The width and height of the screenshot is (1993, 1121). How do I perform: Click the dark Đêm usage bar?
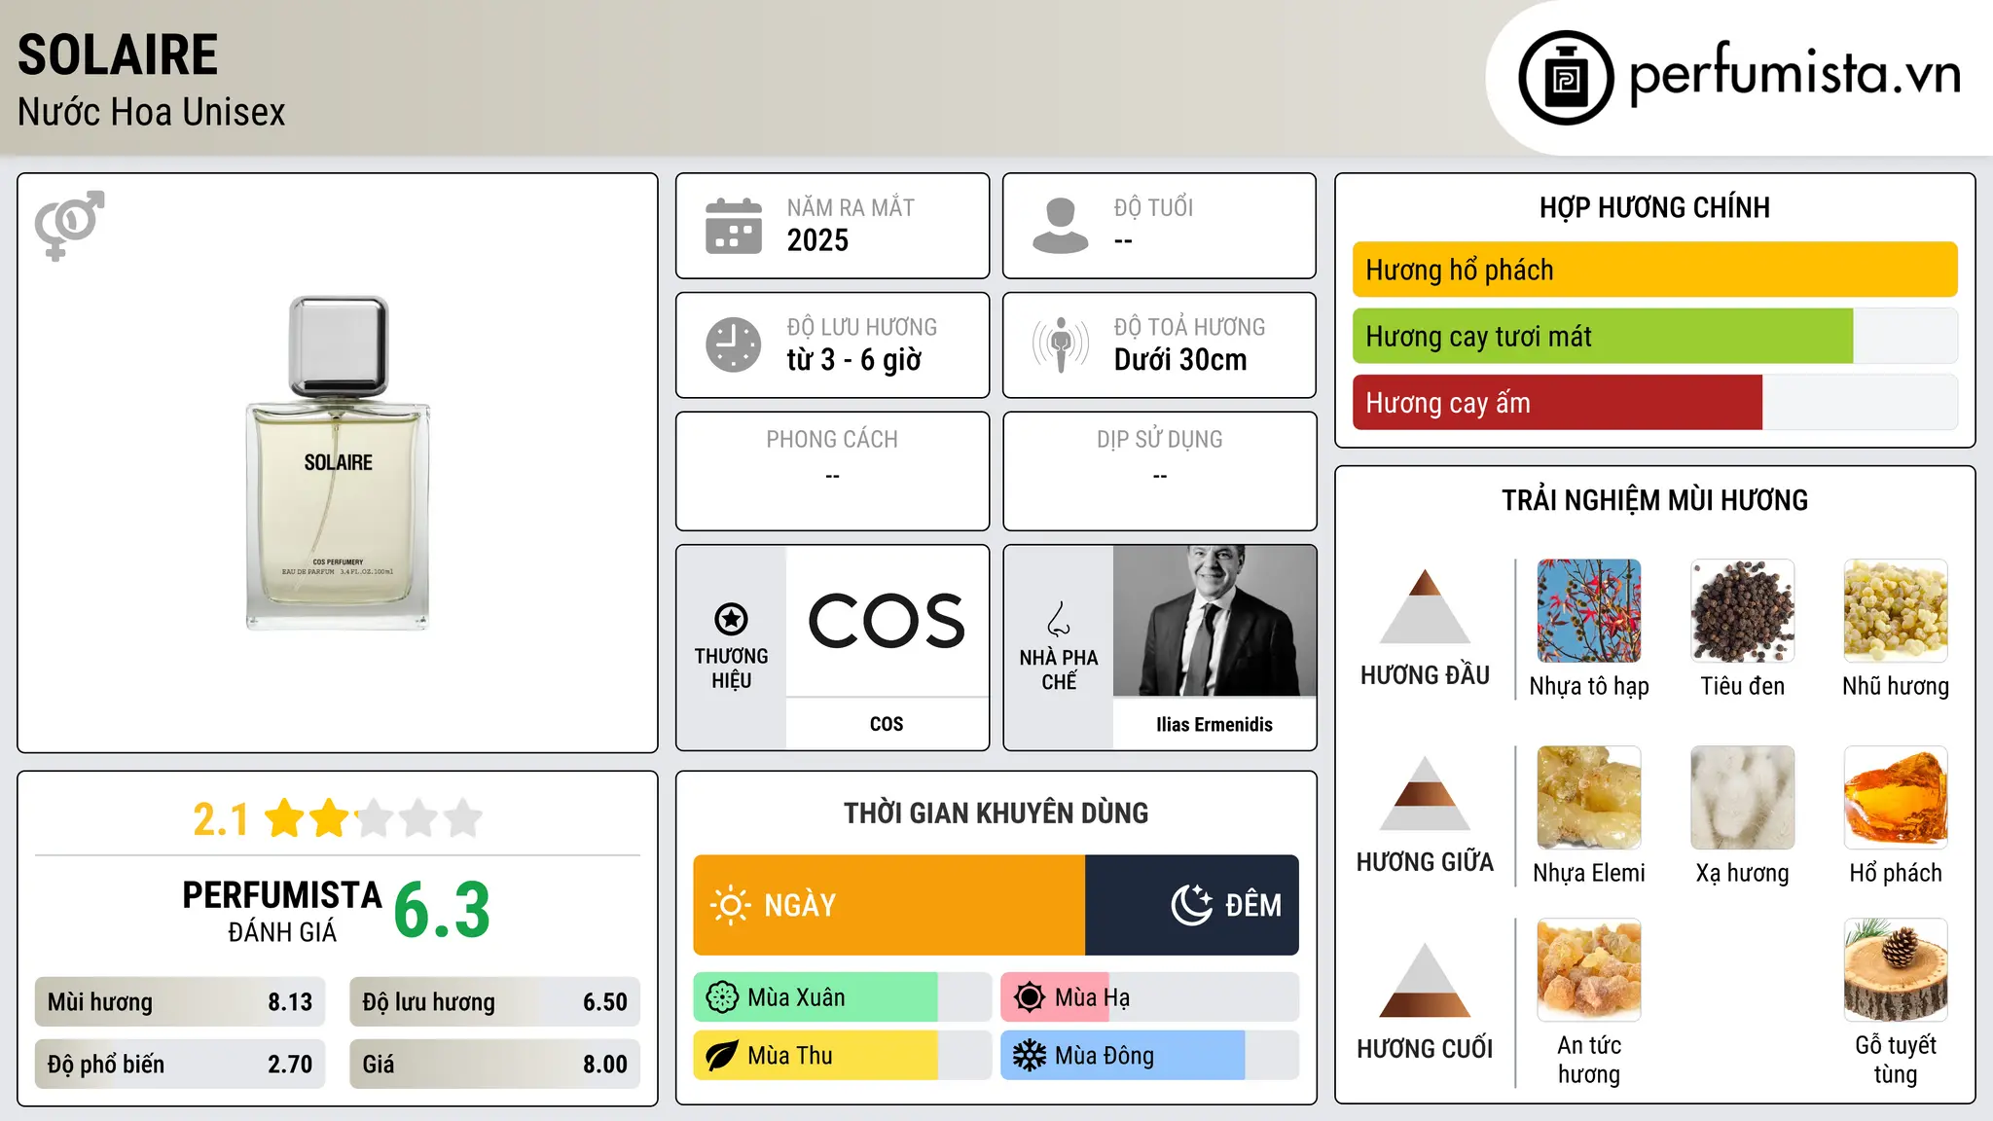coord(1192,905)
